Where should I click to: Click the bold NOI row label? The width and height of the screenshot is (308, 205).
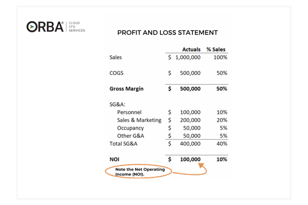(114, 159)
